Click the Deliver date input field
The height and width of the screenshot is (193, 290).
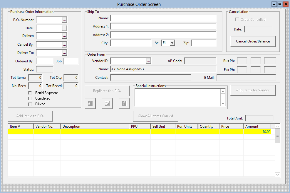coord(49,36)
